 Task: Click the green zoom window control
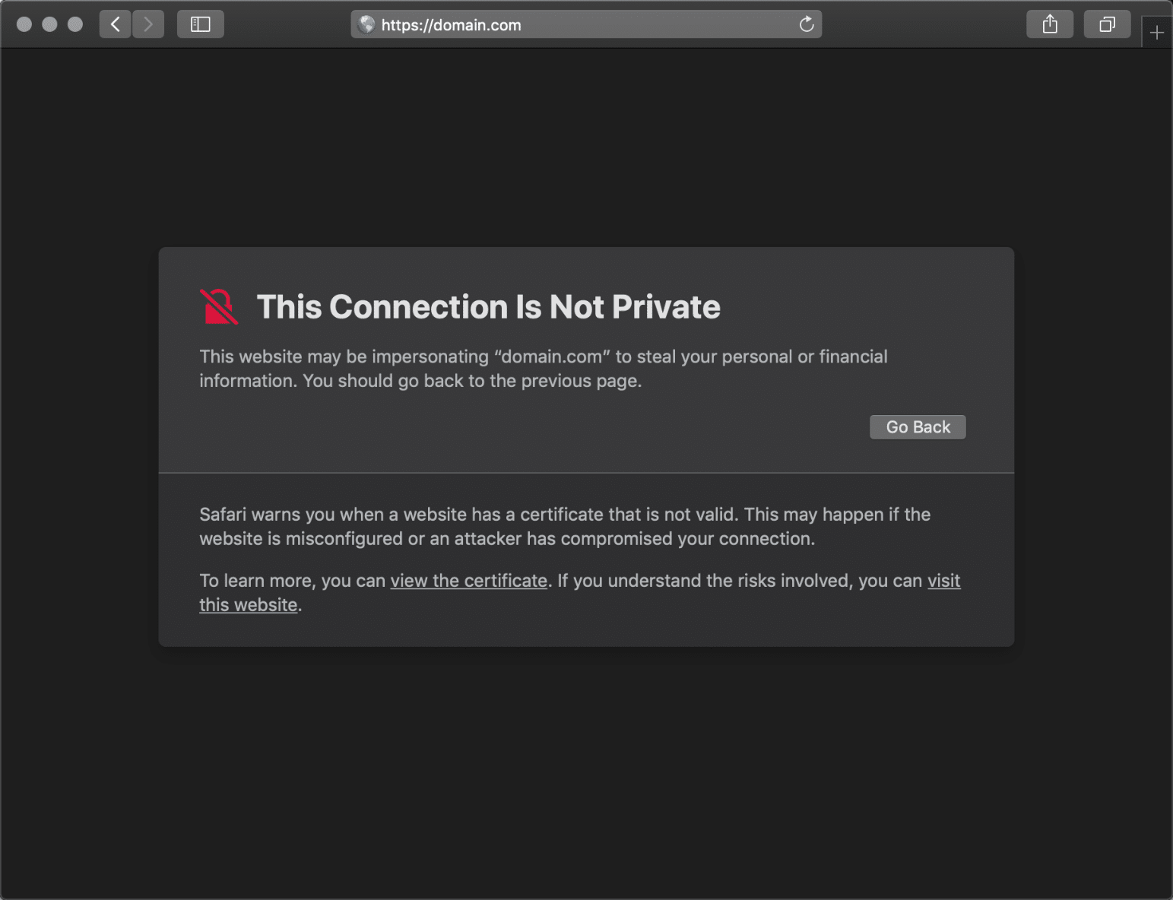(x=75, y=24)
